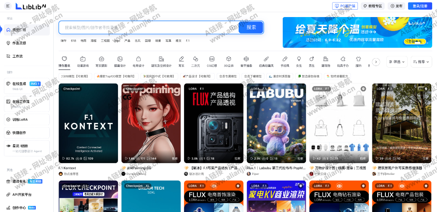Screen dimensions: 437x212
Task: Open 创作中心 Beta in the sidebar
Action: 27,208
